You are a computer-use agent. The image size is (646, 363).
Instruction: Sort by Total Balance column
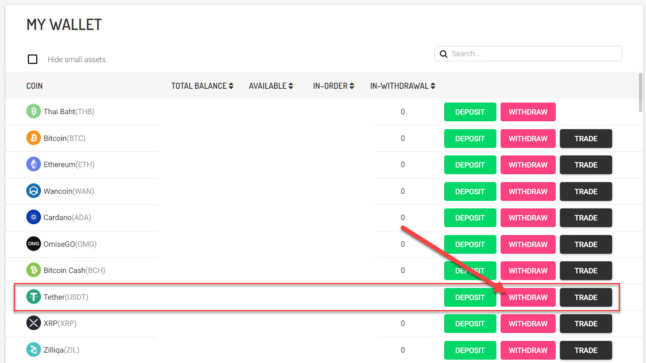(x=202, y=86)
